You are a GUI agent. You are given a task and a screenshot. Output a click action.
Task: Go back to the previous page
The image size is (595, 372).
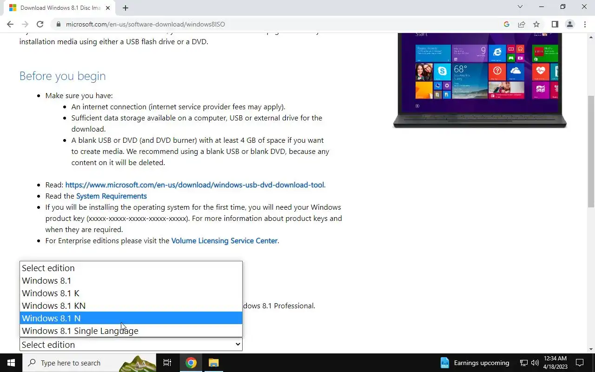click(x=10, y=24)
